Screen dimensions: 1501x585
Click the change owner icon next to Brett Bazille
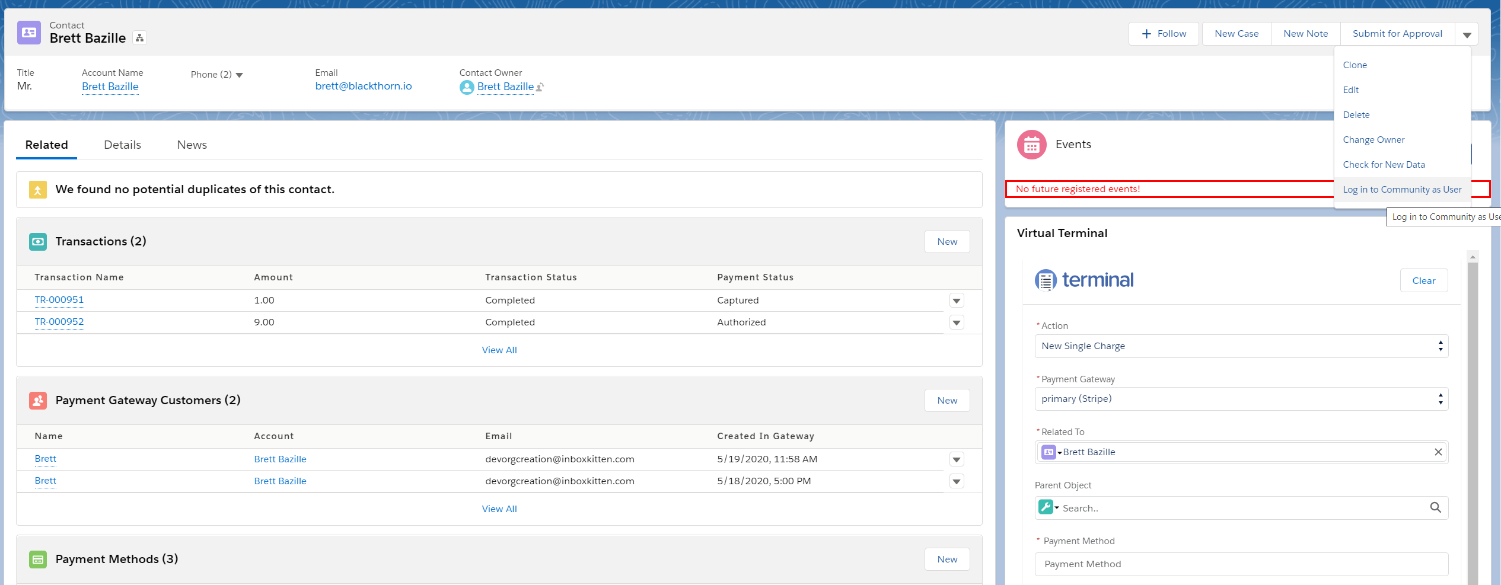pyautogui.click(x=540, y=87)
